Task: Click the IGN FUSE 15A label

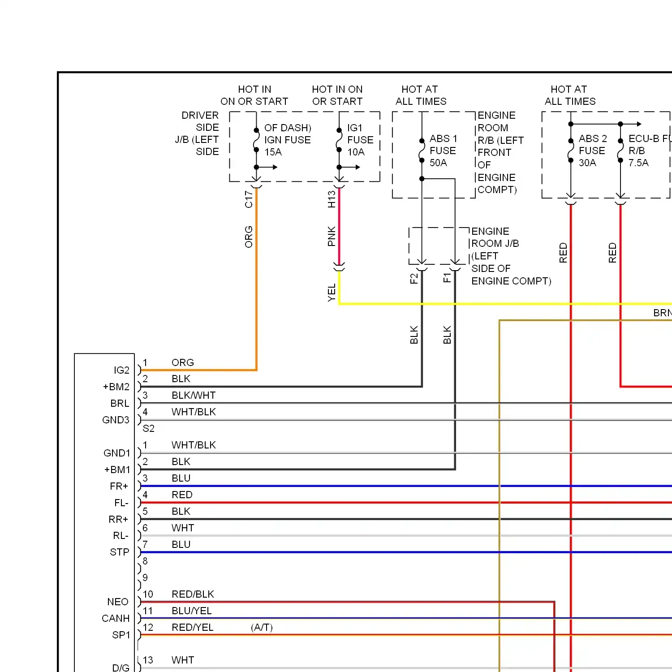Action: tap(288, 146)
